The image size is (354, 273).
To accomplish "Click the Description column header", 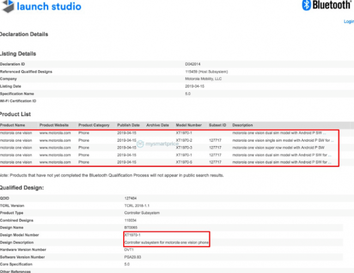I will (x=242, y=125).
